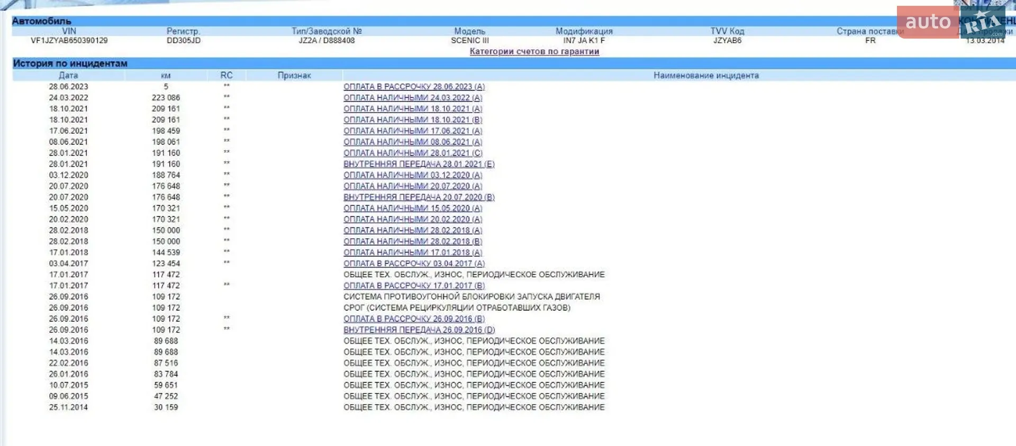Open ОПЛАТА НАЛИЧНЫМИ 18.10.2021 (B)
The image size is (1016, 446).
(413, 120)
